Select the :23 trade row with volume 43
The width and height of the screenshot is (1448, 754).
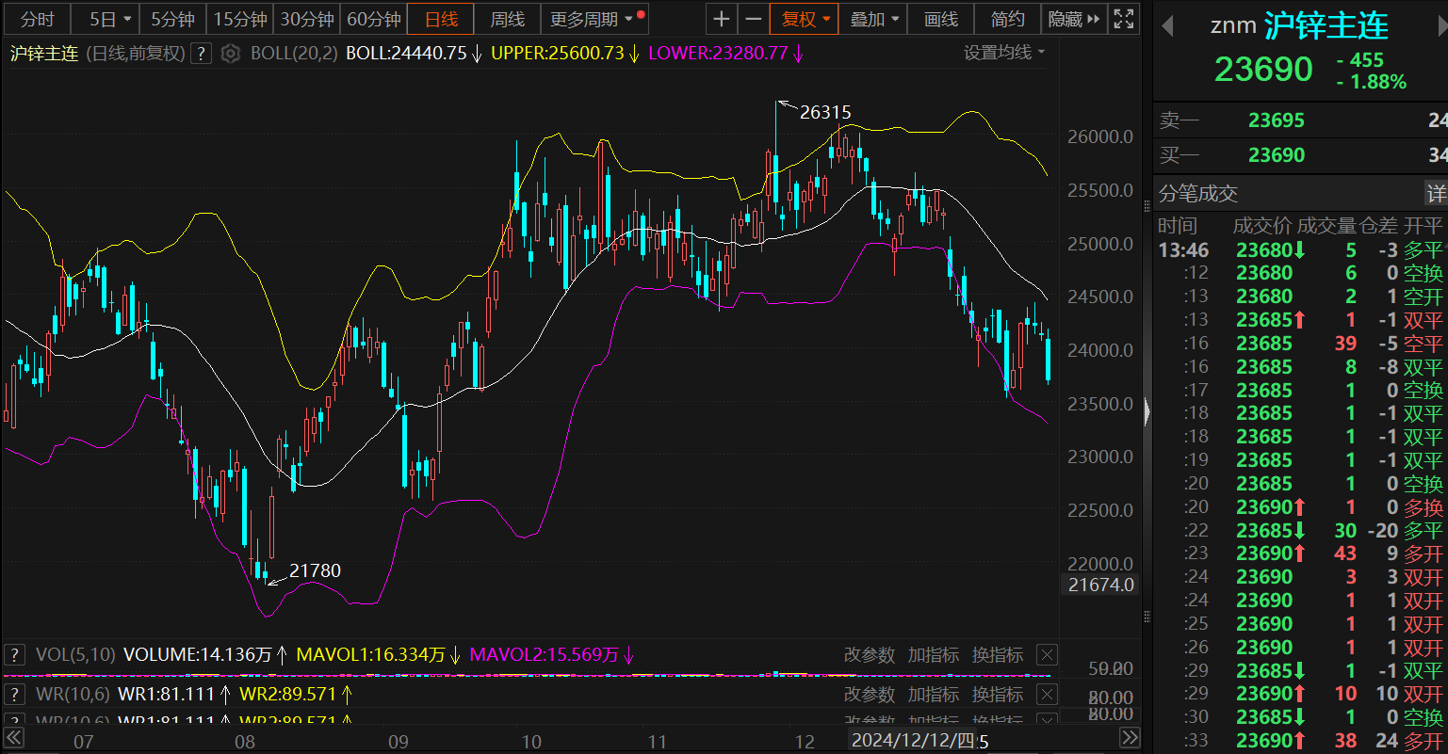pos(1300,553)
